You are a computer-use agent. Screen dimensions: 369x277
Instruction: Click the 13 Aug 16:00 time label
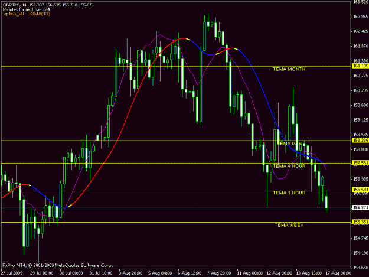click(x=309, y=273)
